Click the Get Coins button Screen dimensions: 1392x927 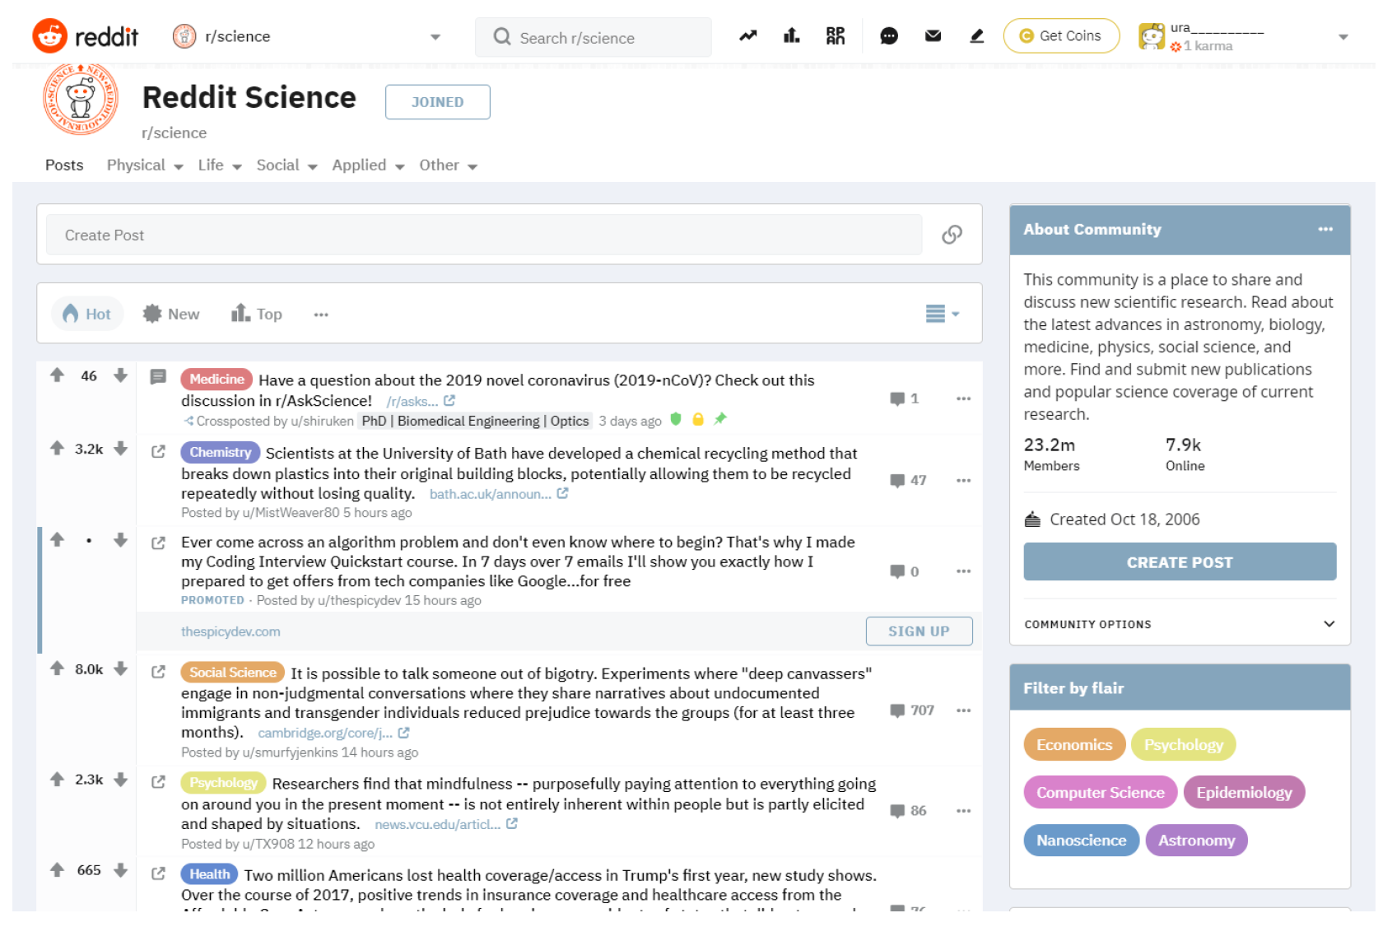coord(1061,36)
